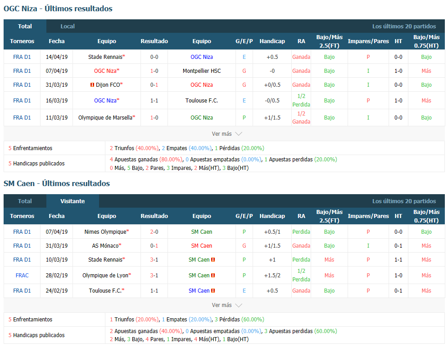
Task: Click the SM Caen '5 Handicaps publicados' summary label
Action: [36, 335]
